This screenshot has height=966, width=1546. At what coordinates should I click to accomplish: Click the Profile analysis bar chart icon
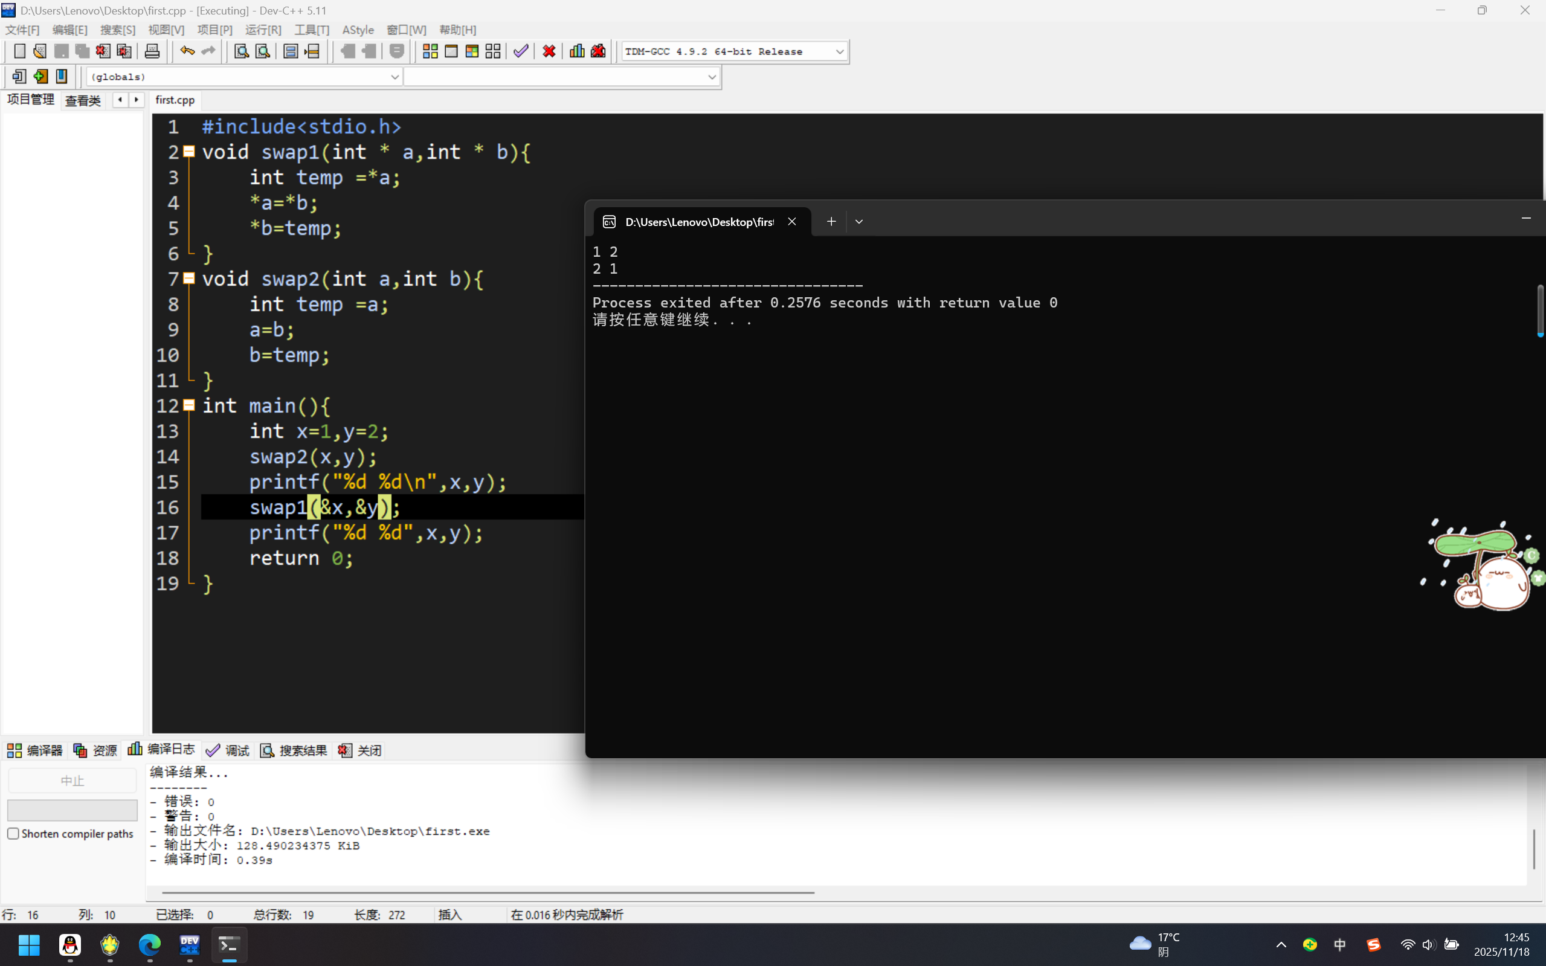(577, 51)
